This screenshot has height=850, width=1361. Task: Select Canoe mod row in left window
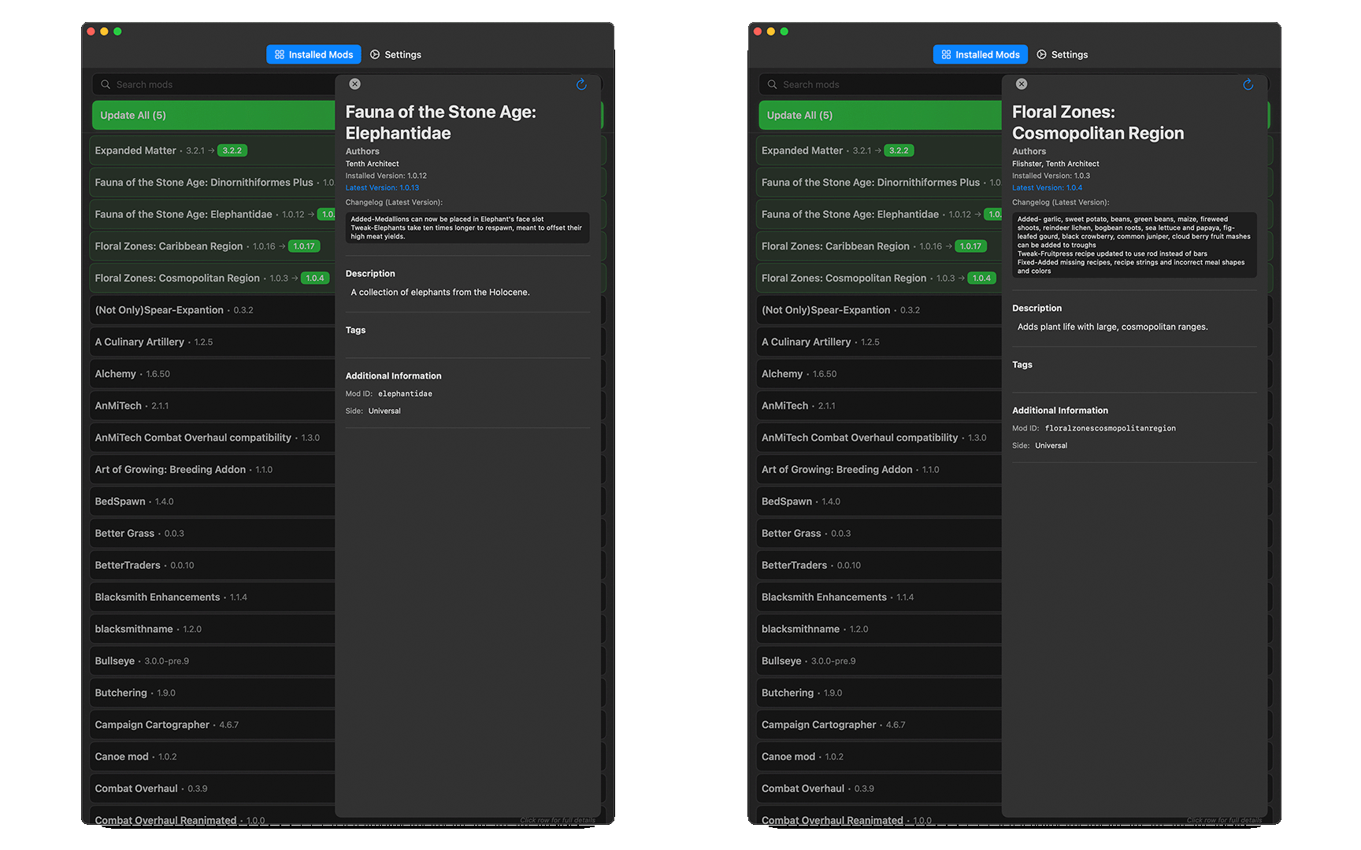[x=213, y=756]
